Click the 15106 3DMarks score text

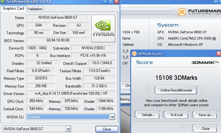(x=176, y=78)
